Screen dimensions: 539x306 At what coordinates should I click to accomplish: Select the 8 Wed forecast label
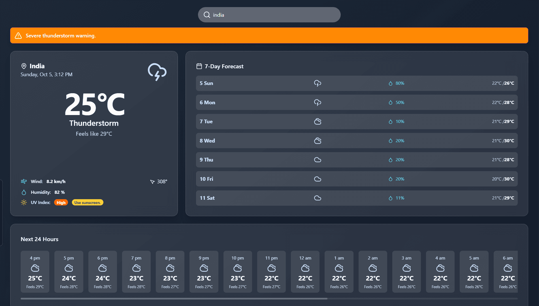(x=207, y=141)
